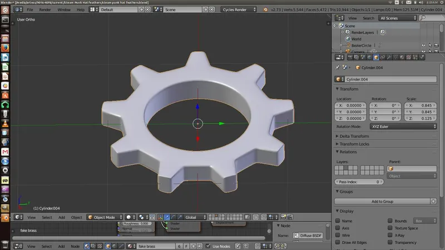Open the Render menu in top bar
Image resolution: width=445 pixels, height=250 pixels.
(x=45, y=9)
